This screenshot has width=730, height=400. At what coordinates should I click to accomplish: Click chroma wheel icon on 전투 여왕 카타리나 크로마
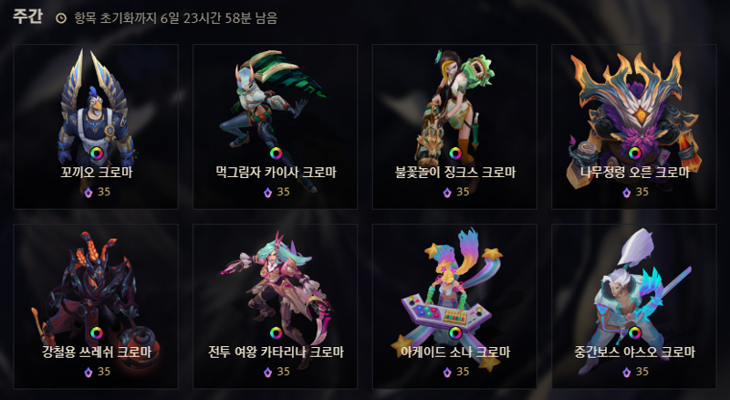tap(276, 332)
